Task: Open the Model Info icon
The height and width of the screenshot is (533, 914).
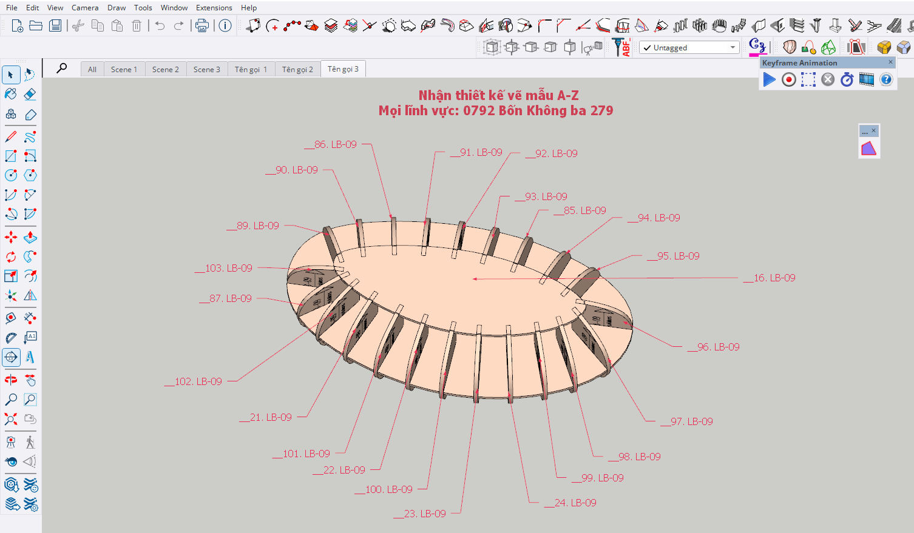Action: click(x=225, y=25)
